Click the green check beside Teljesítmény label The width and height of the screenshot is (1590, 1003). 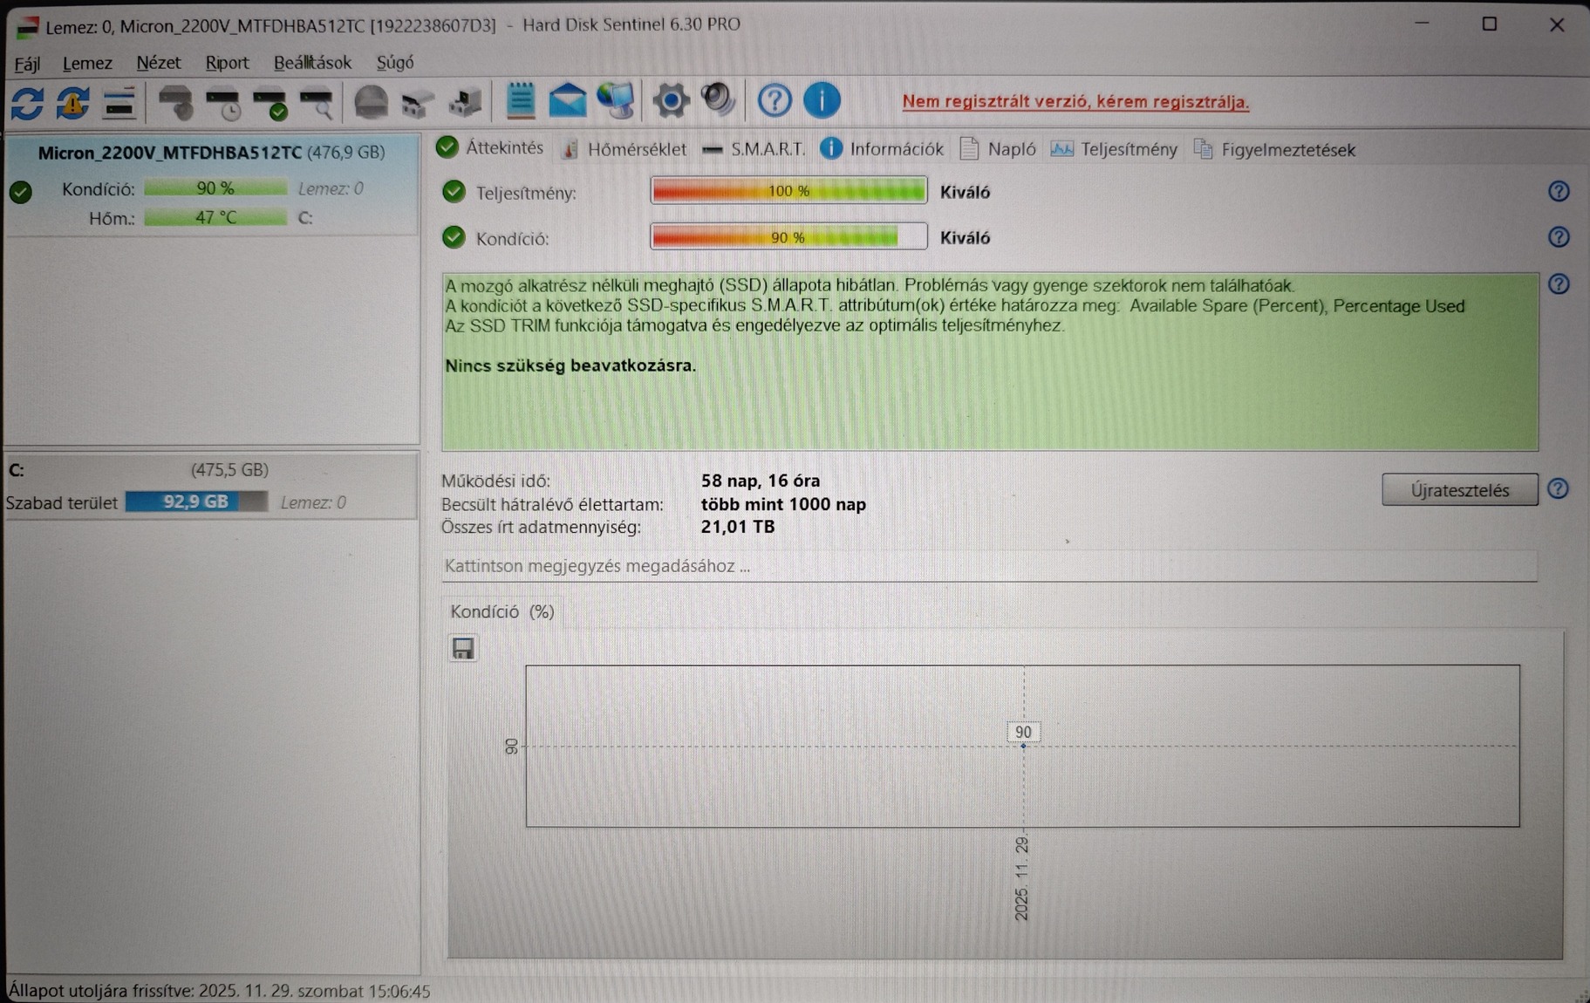454,192
